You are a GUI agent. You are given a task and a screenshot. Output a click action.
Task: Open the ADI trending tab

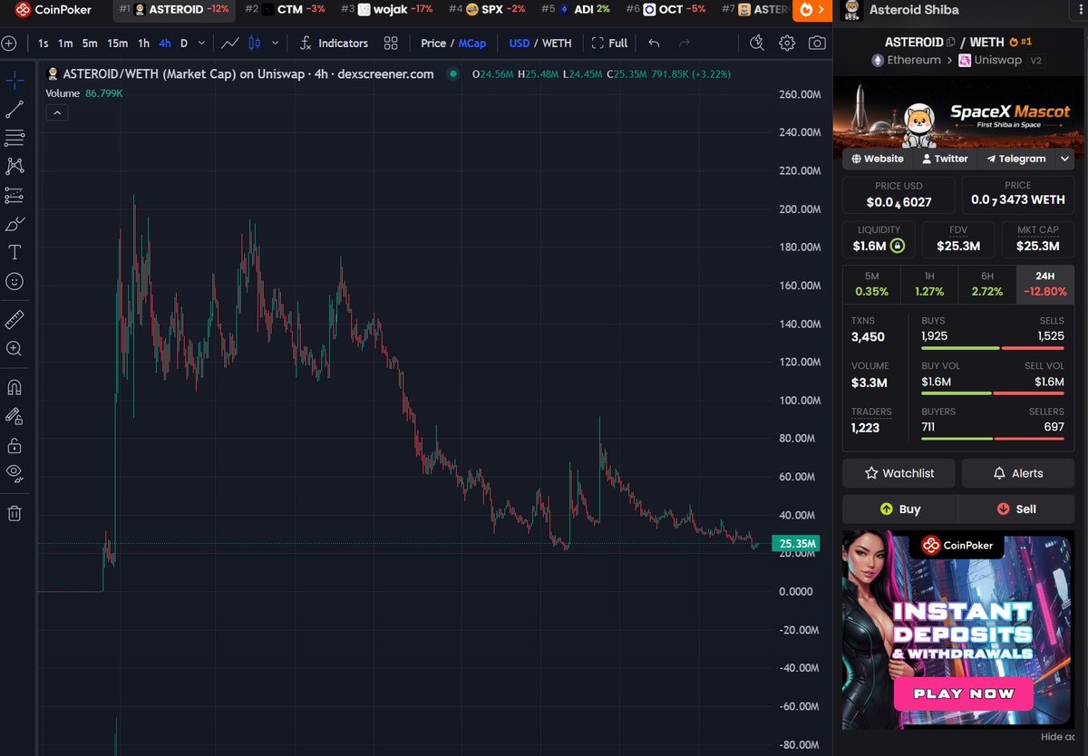coord(576,9)
